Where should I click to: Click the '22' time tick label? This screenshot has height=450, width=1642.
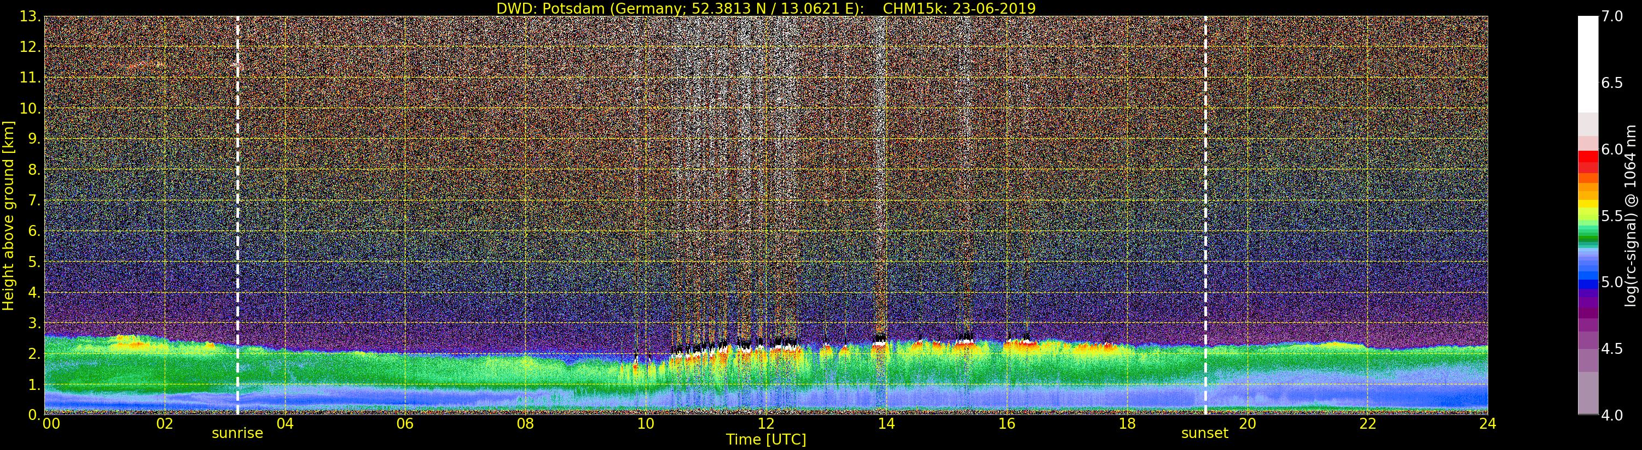tap(1367, 423)
